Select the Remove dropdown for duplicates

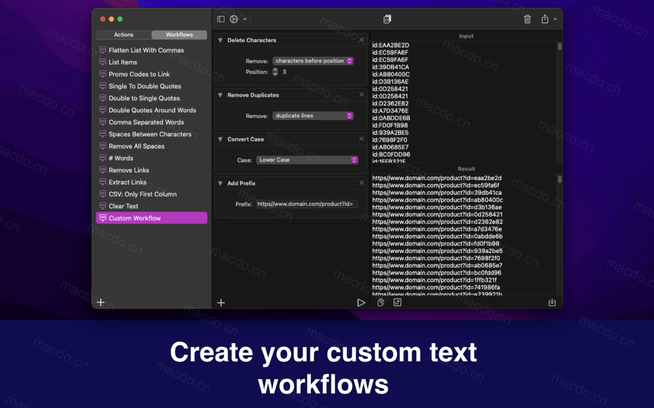click(x=312, y=116)
